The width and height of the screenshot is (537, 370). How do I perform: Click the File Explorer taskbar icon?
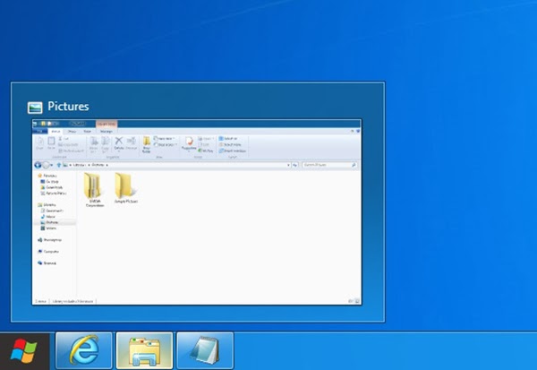[x=144, y=350]
